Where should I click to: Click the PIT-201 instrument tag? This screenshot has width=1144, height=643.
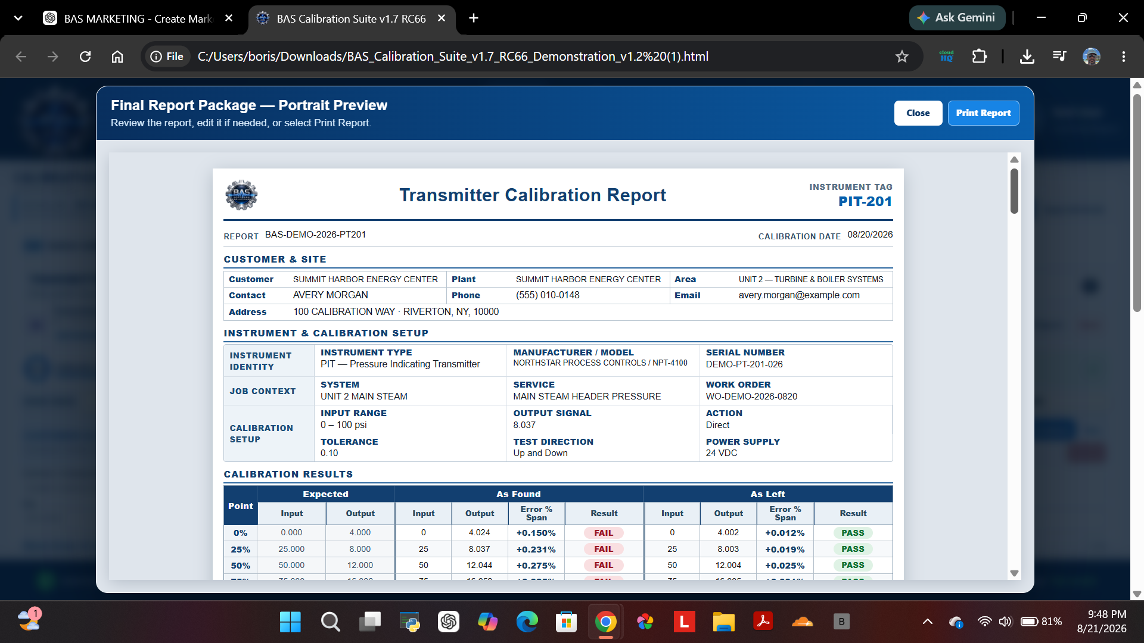[x=865, y=201]
